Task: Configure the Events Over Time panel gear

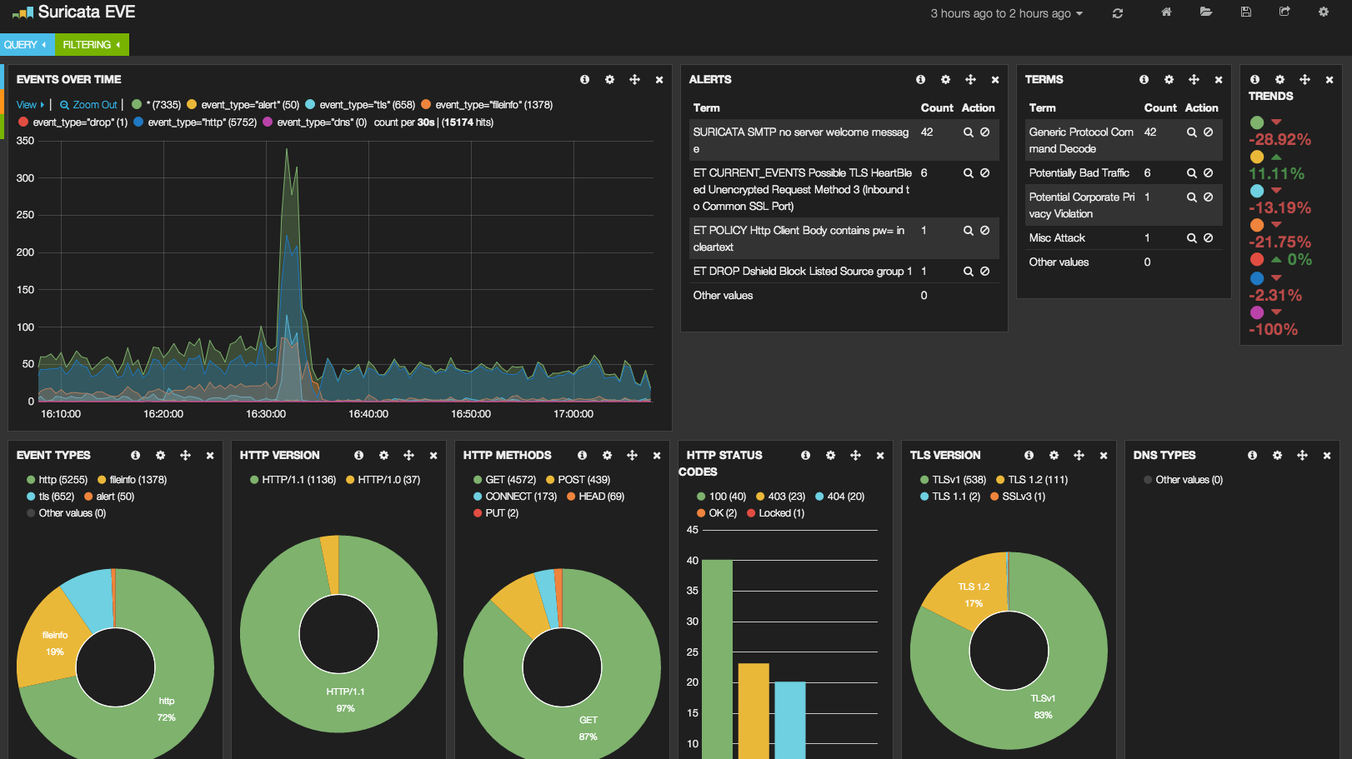Action: tap(609, 80)
